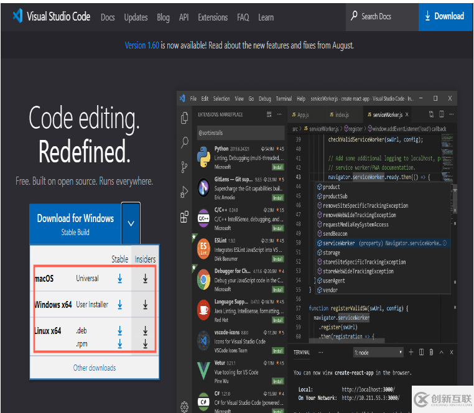Open the File menu in VS Code window

[x=193, y=98]
